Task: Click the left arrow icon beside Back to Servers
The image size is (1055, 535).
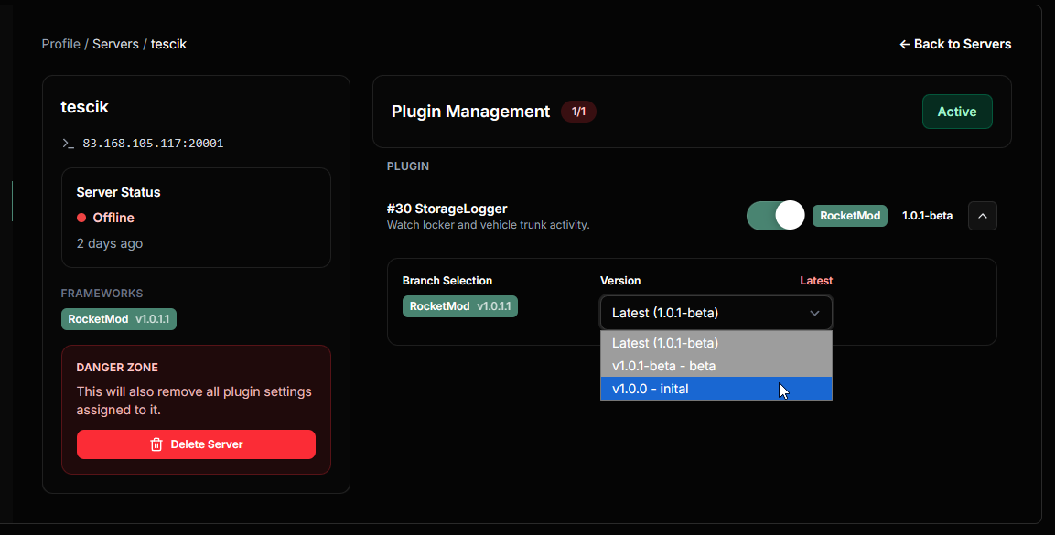Action: [x=904, y=44]
